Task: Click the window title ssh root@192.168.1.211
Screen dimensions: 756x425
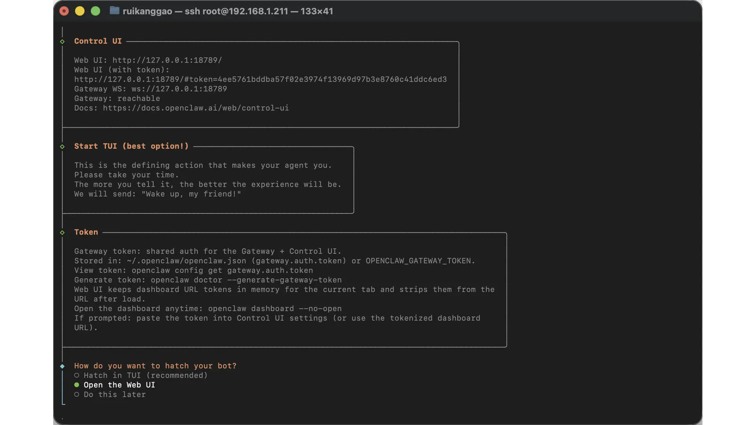Action: pyautogui.click(x=236, y=11)
